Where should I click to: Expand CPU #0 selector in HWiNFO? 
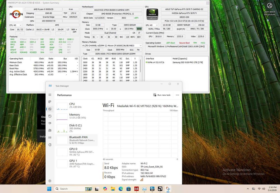point(15,25)
